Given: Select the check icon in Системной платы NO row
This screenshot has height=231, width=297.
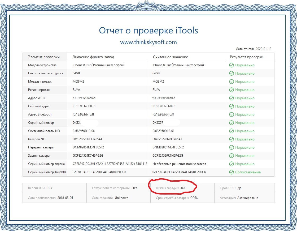Looking at the screenshot, I should 232,131.
